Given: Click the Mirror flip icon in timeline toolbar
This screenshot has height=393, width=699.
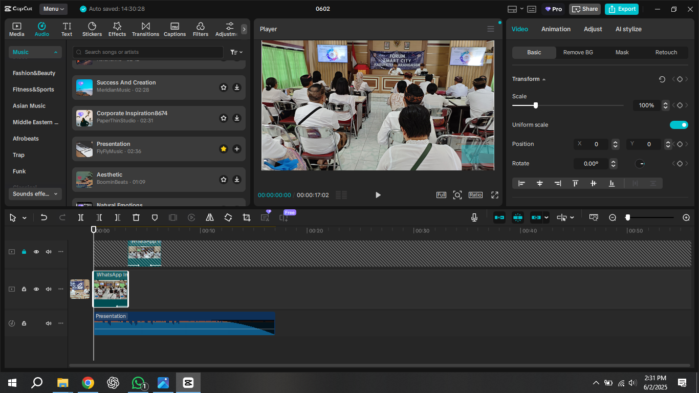Looking at the screenshot, I should [x=210, y=217].
